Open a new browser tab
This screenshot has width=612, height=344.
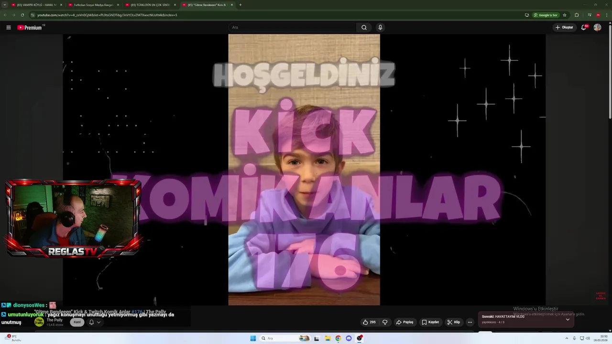(240, 5)
